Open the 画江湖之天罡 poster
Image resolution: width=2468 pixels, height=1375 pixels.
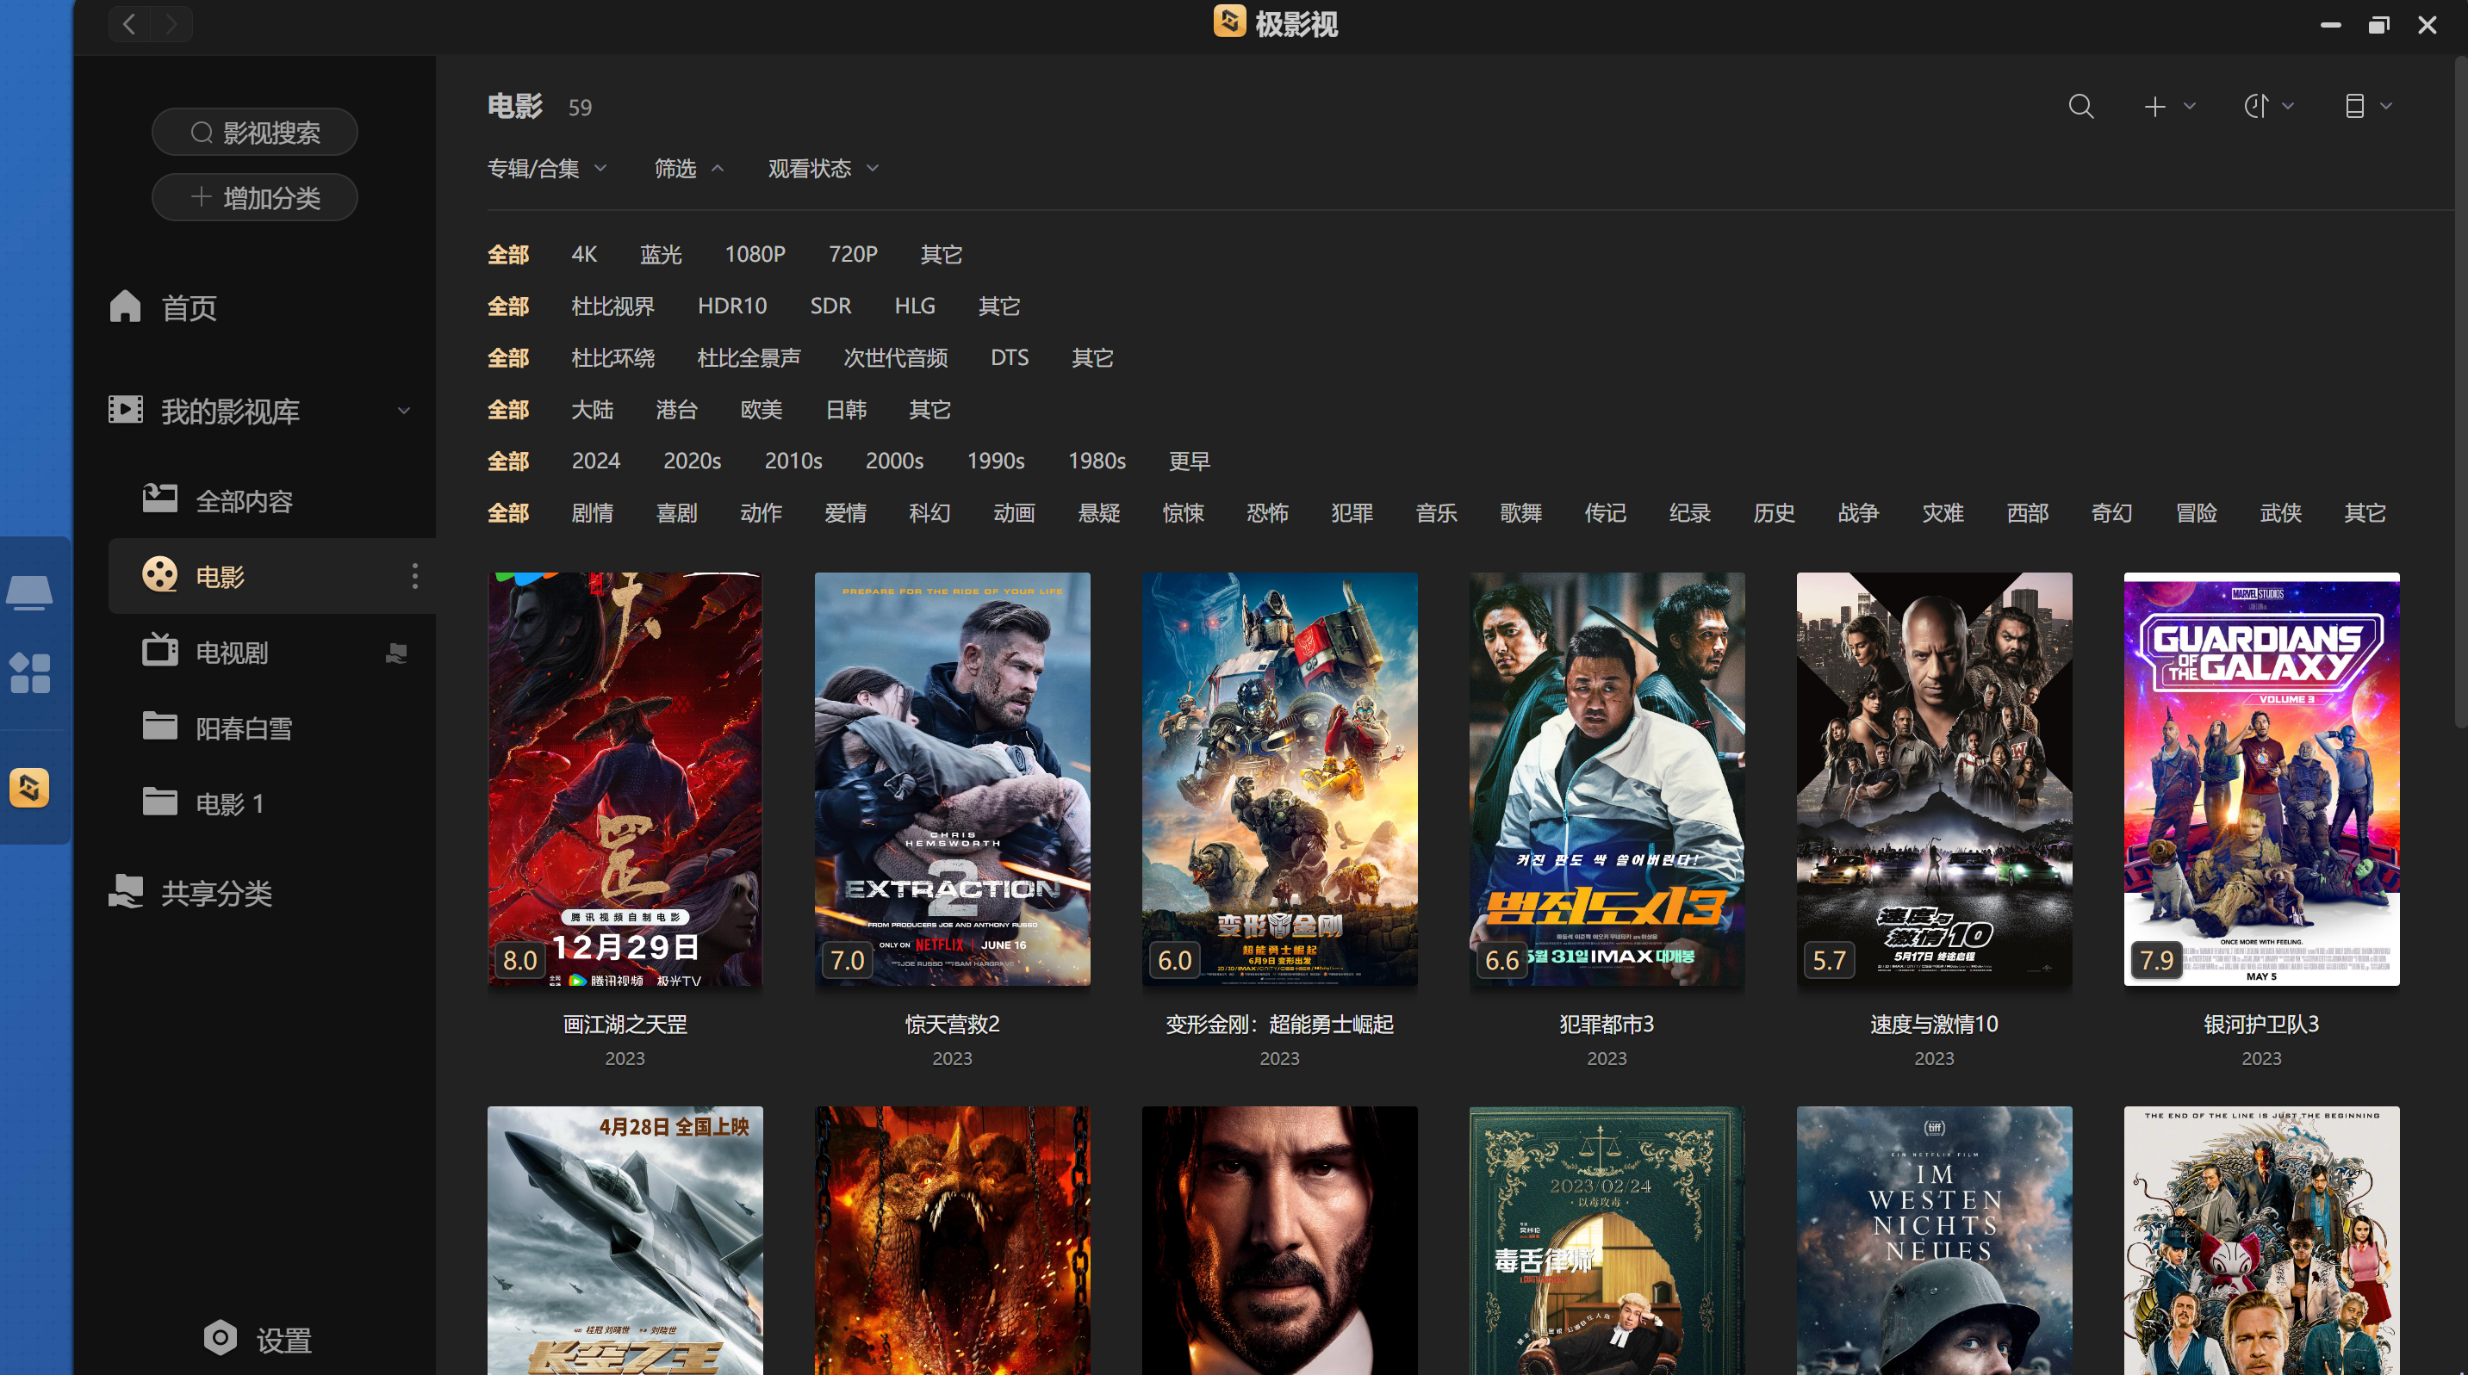[625, 779]
